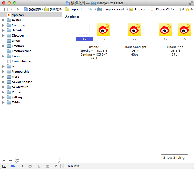
Task: Click the iPhone App iOS 5,6 57pt label
Action: tap(175, 51)
